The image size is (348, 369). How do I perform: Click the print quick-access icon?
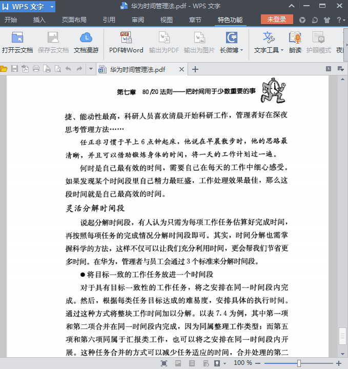[36, 69]
